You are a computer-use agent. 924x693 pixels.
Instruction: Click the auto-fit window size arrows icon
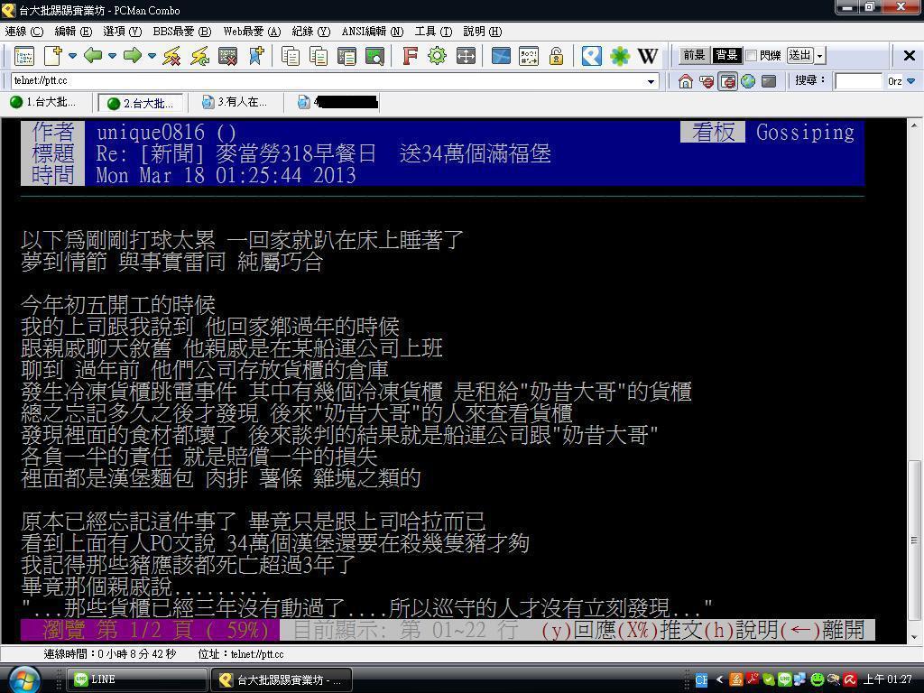466,56
